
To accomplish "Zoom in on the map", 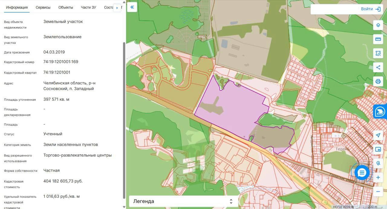I will [x=378, y=178].
